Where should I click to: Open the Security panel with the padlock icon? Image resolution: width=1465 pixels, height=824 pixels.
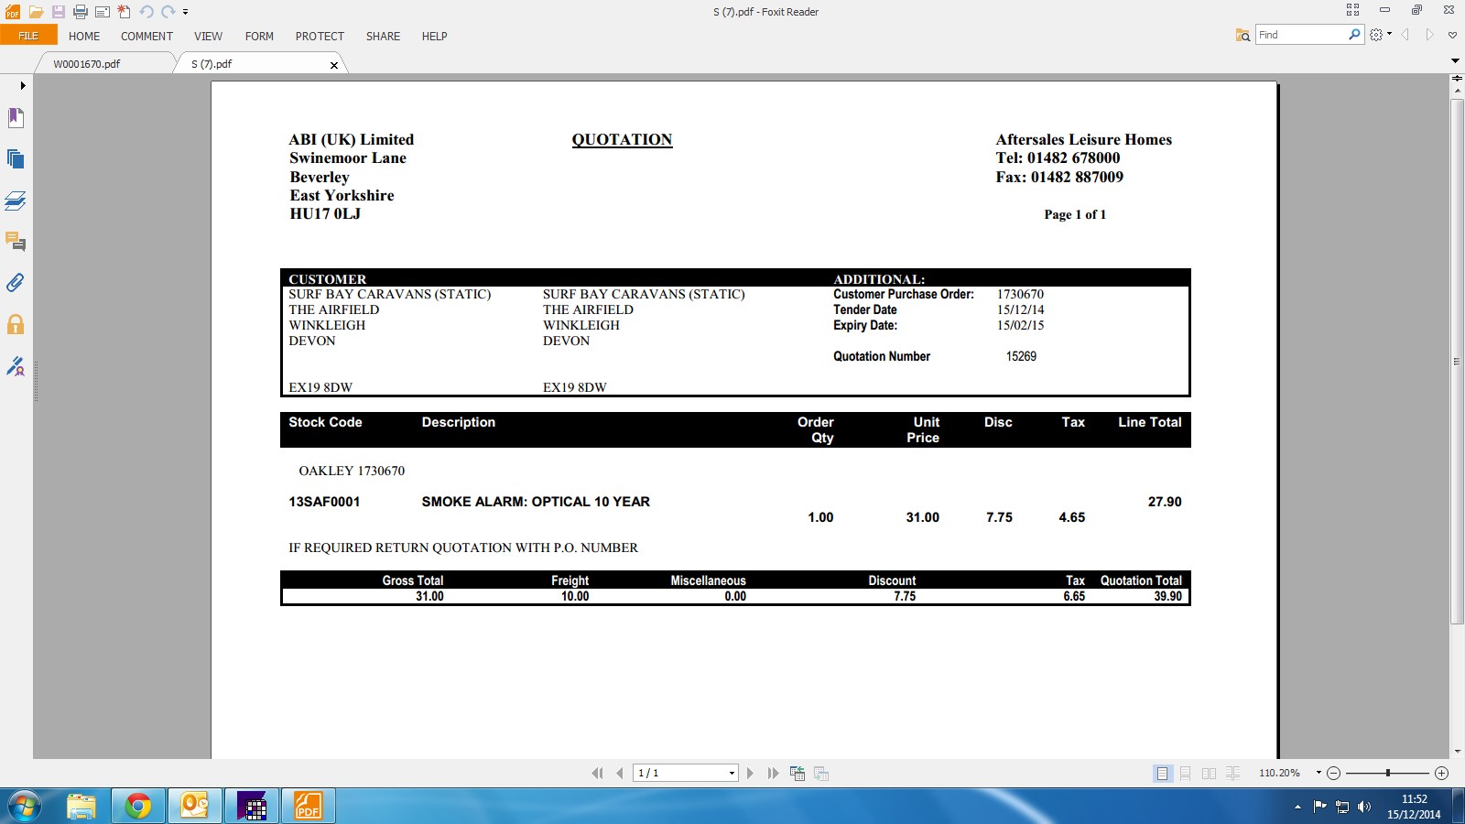coord(16,324)
